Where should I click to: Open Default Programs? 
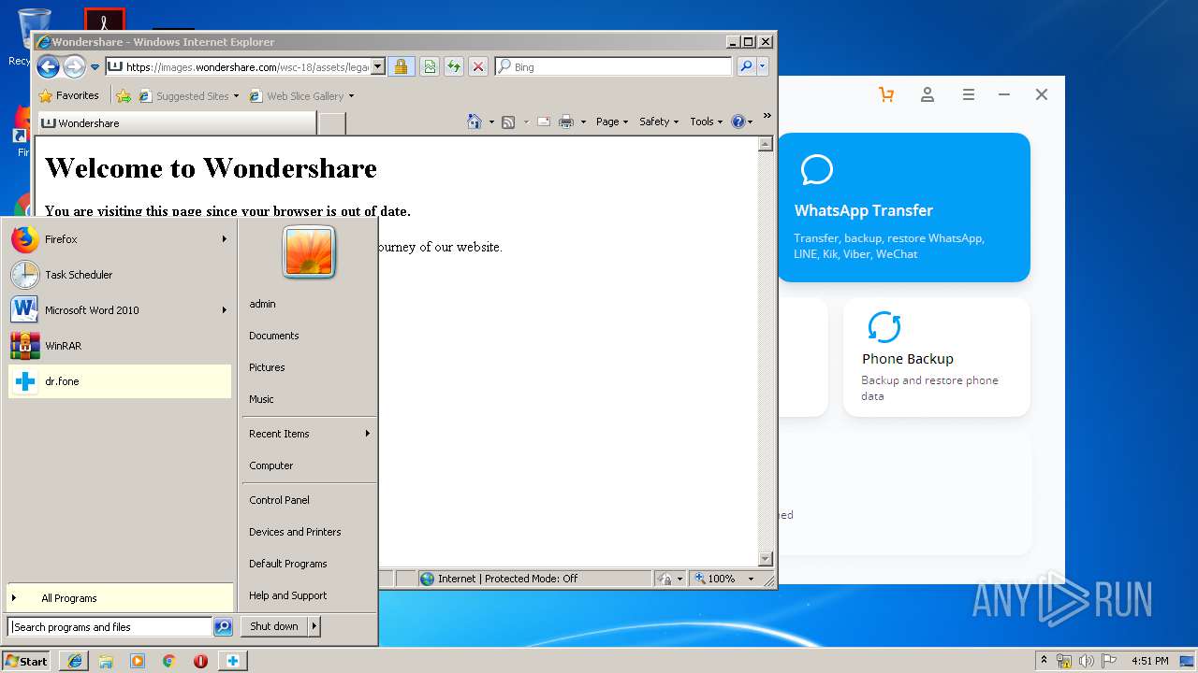[x=287, y=564]
